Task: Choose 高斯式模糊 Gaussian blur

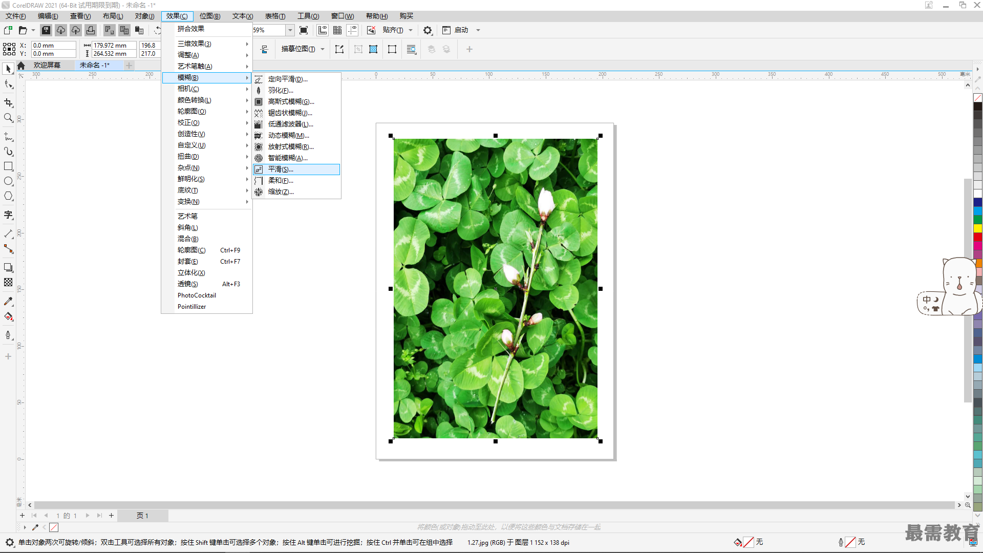Action: [x=296, y=101]
